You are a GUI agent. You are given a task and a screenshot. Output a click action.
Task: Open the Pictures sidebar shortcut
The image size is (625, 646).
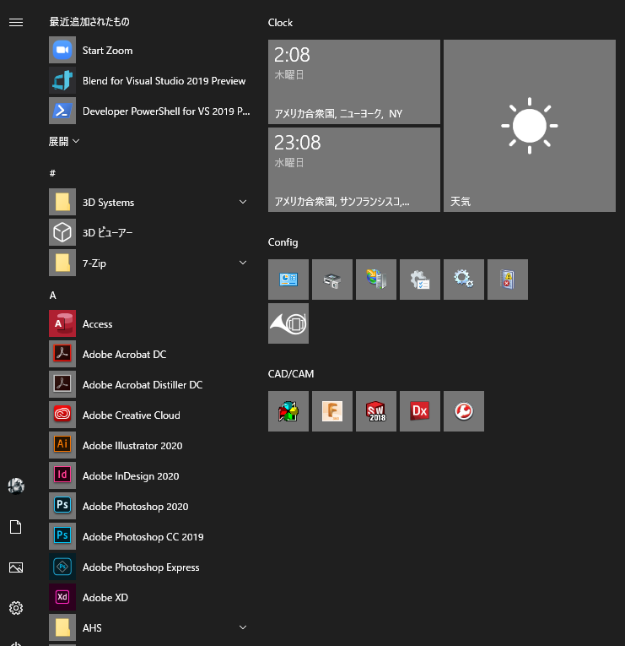click(16, 567)
